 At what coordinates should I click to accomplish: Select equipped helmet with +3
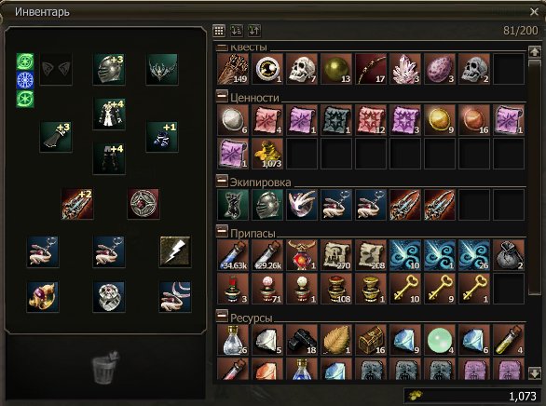109,69
